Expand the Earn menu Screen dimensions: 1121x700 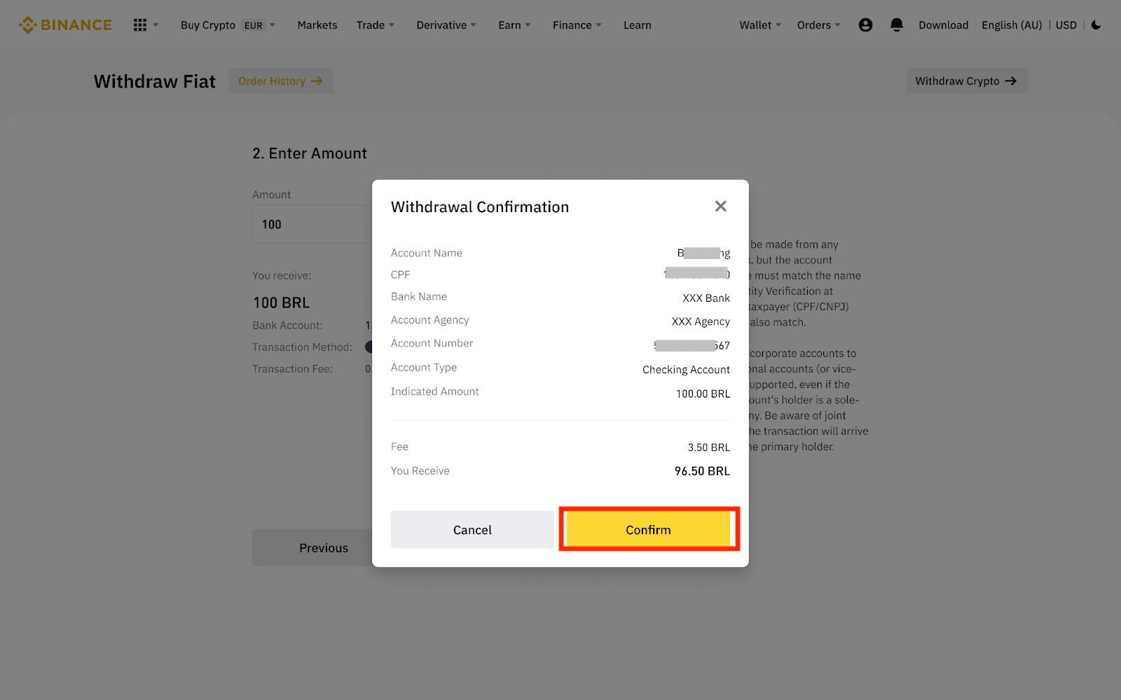[x=514, y=25]
